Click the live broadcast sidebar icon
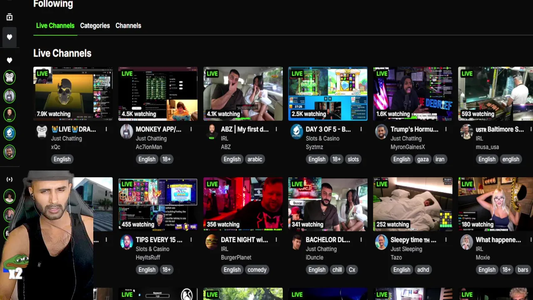The width and height of the screenshot is (533, 300). 10,180
